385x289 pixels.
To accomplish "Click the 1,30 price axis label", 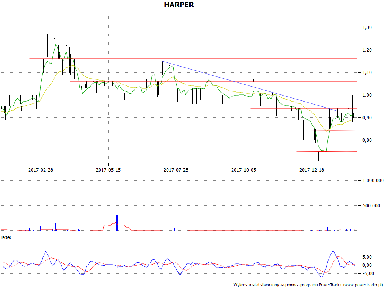I will pos(367,27).
